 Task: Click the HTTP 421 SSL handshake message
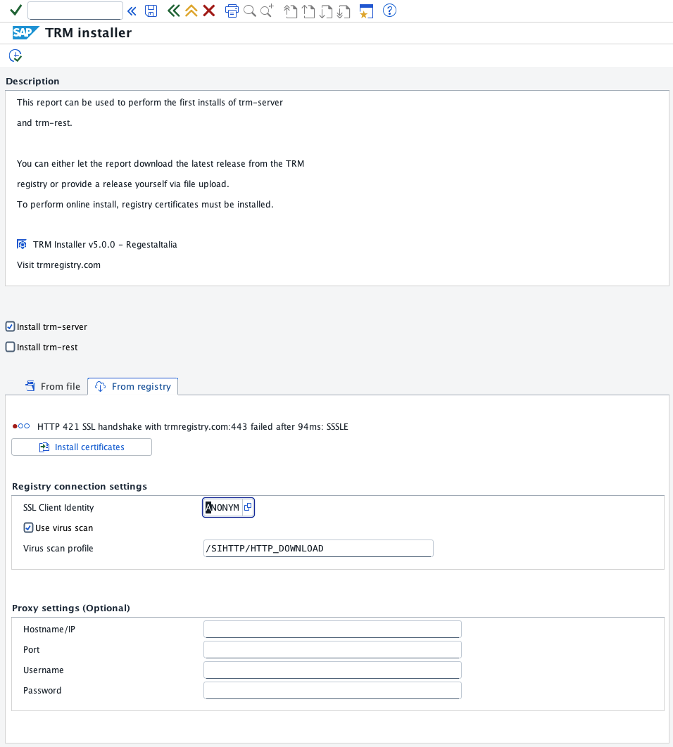[193, 426]
